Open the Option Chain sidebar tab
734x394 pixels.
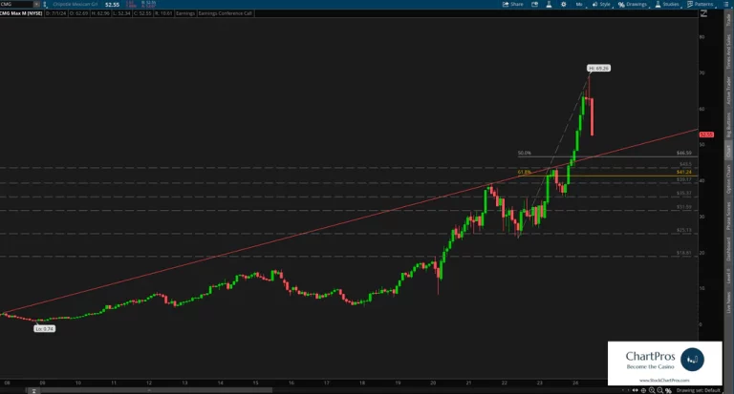point(727,184)
